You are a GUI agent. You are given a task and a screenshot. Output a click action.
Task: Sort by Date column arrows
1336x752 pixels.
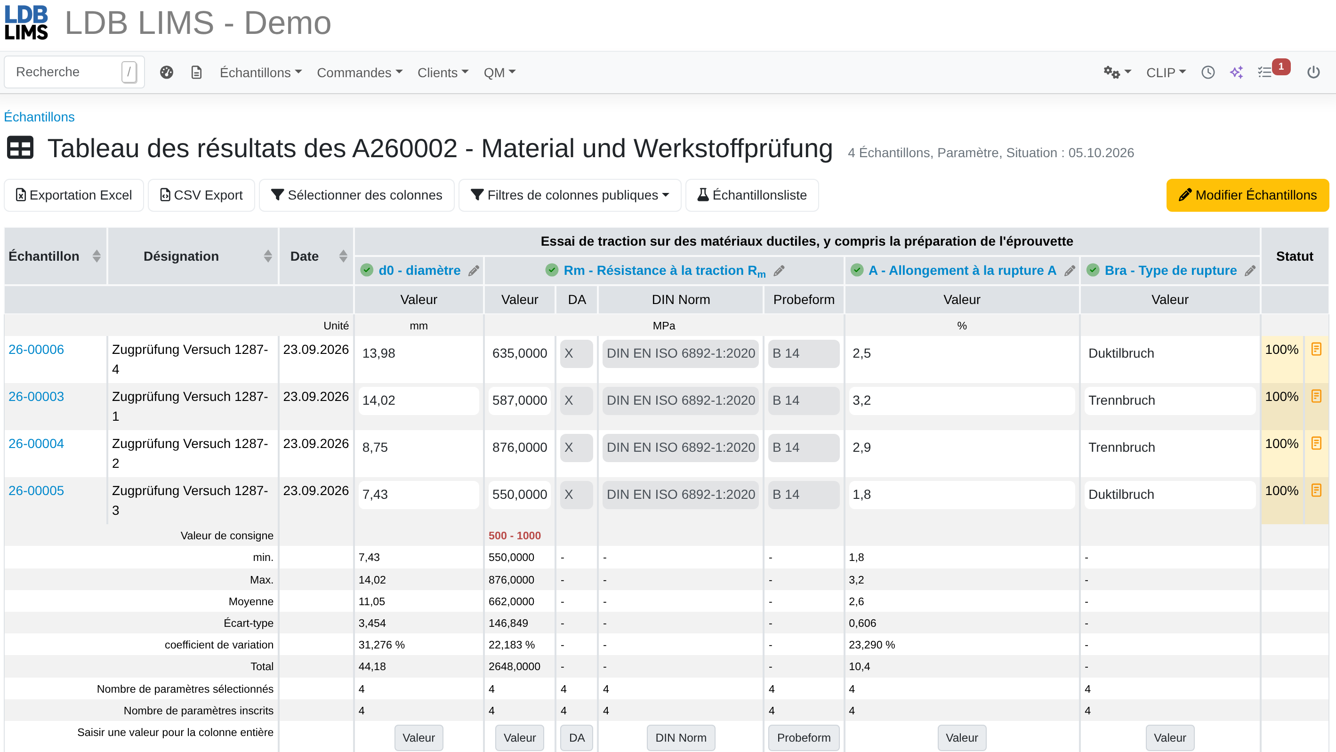[x=343, y=256]
